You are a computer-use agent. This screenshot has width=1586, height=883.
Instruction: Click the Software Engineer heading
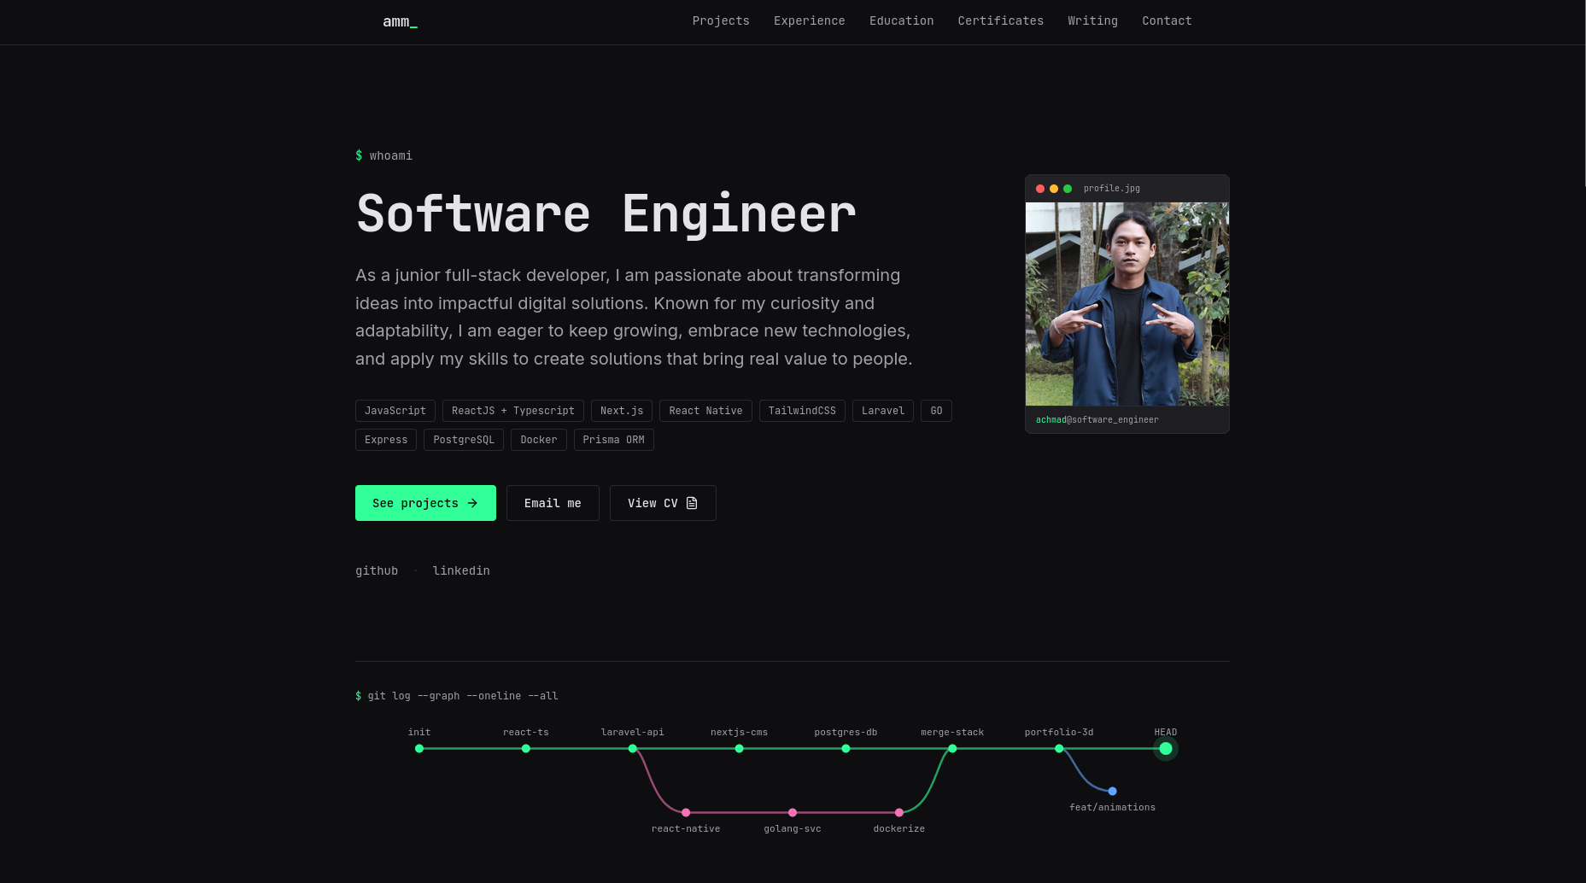pos(606,213)
